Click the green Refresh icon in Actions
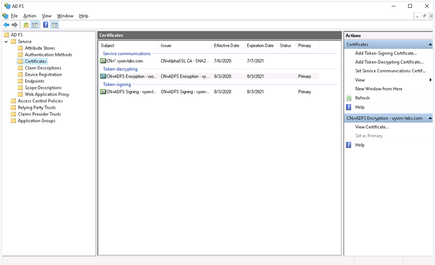Viewport: 435px width, 265px height. tap(349, 98)
